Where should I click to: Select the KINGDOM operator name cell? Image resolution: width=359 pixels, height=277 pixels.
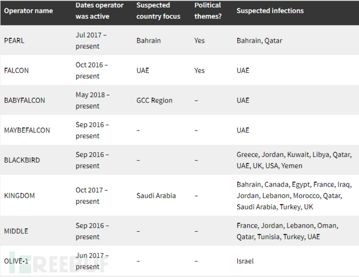click(19, 195)
